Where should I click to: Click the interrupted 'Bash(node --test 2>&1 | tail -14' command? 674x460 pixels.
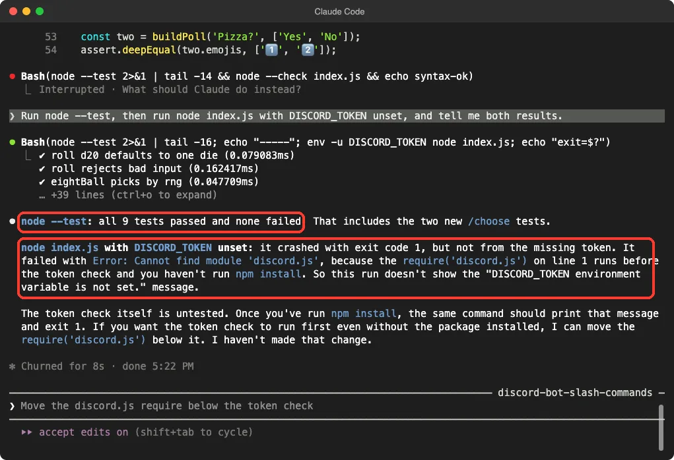(247, 76)
